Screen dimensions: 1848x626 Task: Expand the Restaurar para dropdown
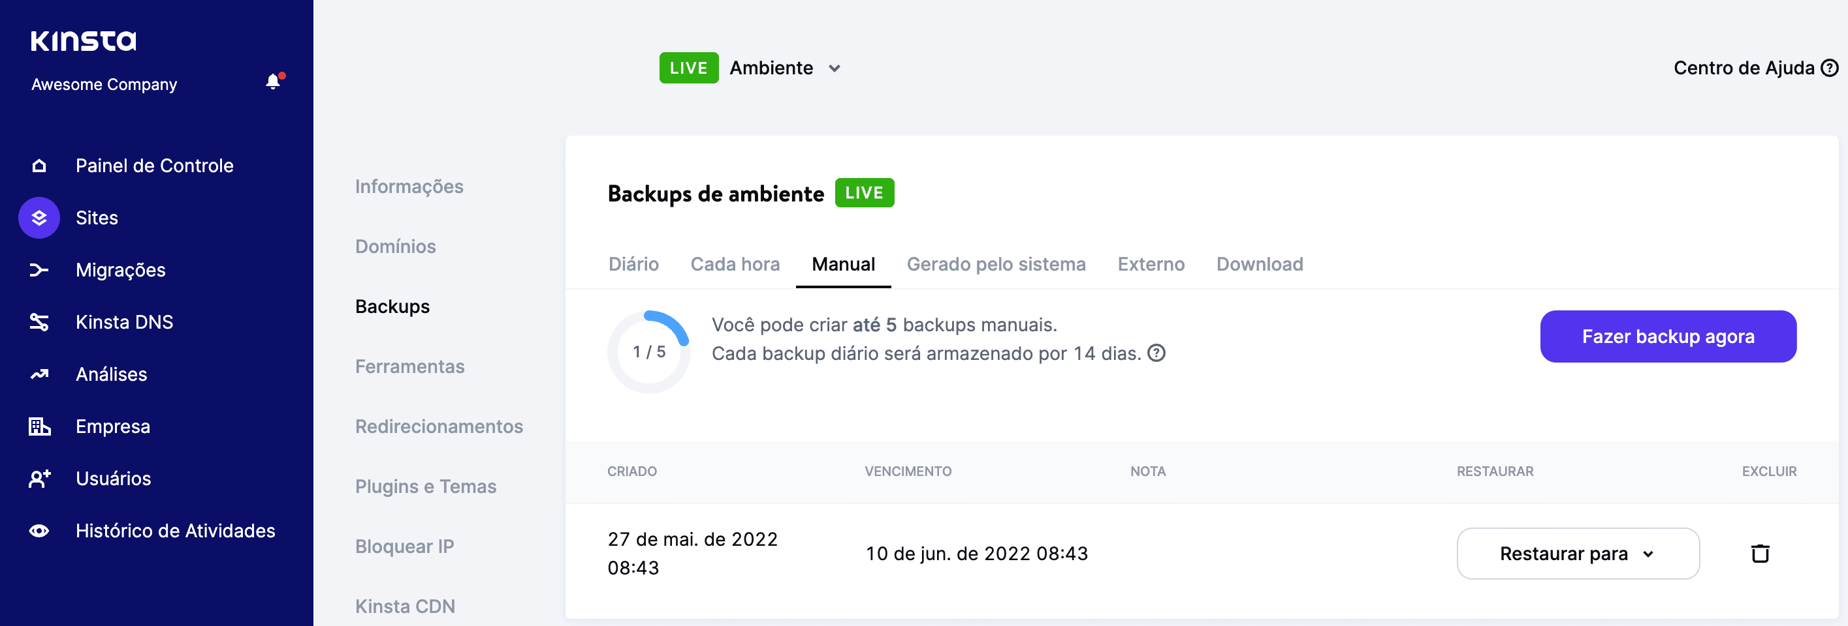(1577, 554)
